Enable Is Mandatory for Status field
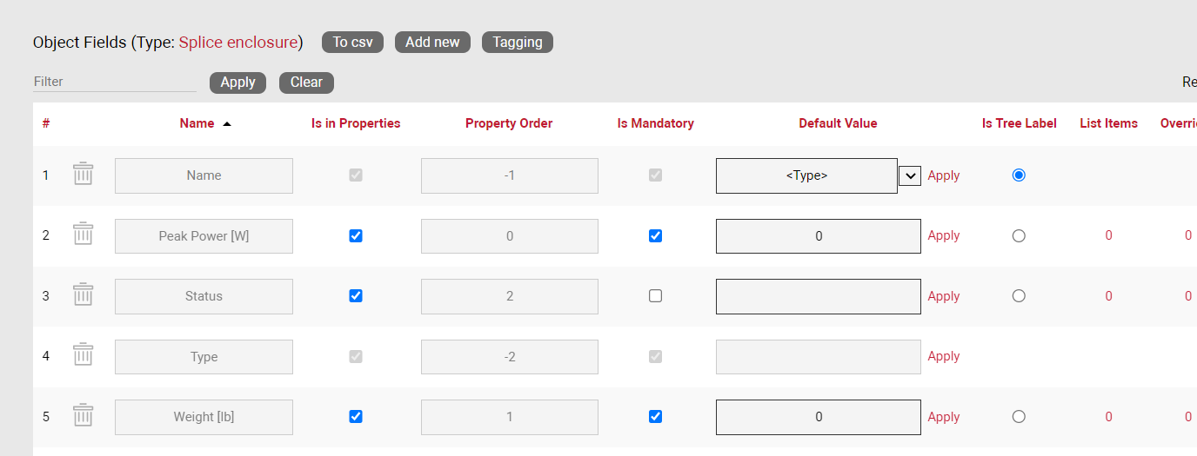Screen dimensions: 1197x456 click(x=656, y=296)
